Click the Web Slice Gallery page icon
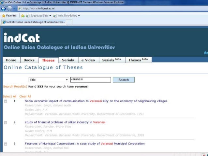 [x=55, y=16]
